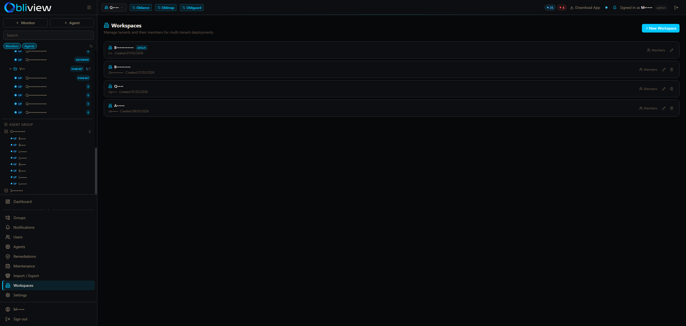686x326 pixels.
Task: Delete the workspace created 09/03/2026
Action: [671, 108]
